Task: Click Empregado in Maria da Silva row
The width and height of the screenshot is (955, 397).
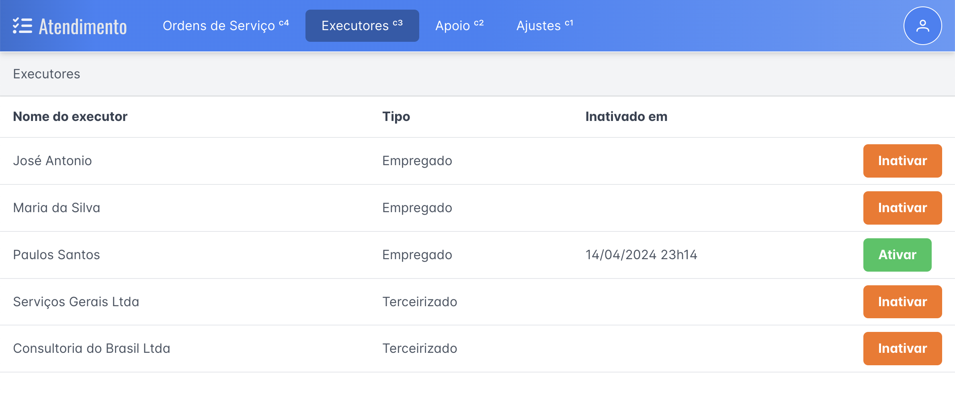Action: click(417, 208)
